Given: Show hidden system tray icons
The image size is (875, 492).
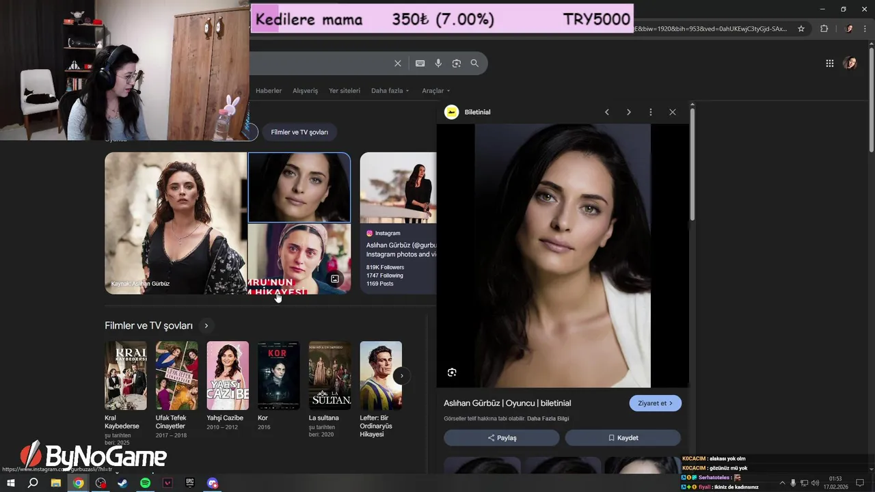Looking at the screenshot, I should pos(782,483).
